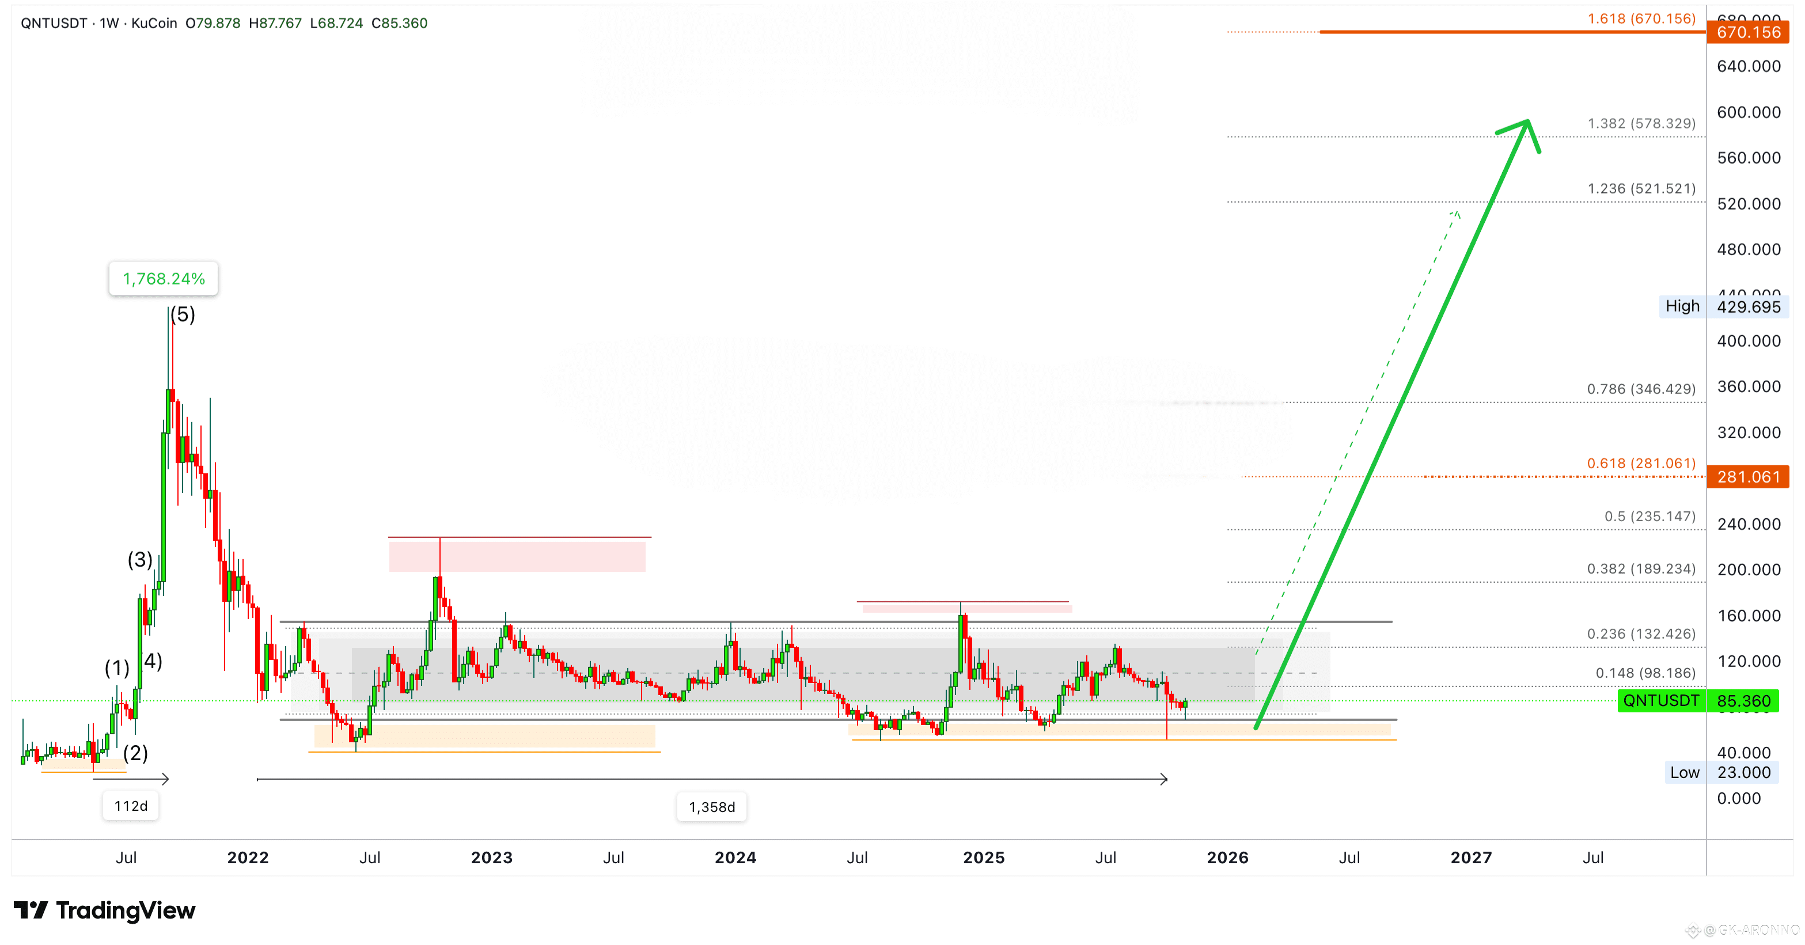Select the 1.618 (670.156) Fibonacci label

(x=1641, y=19)
